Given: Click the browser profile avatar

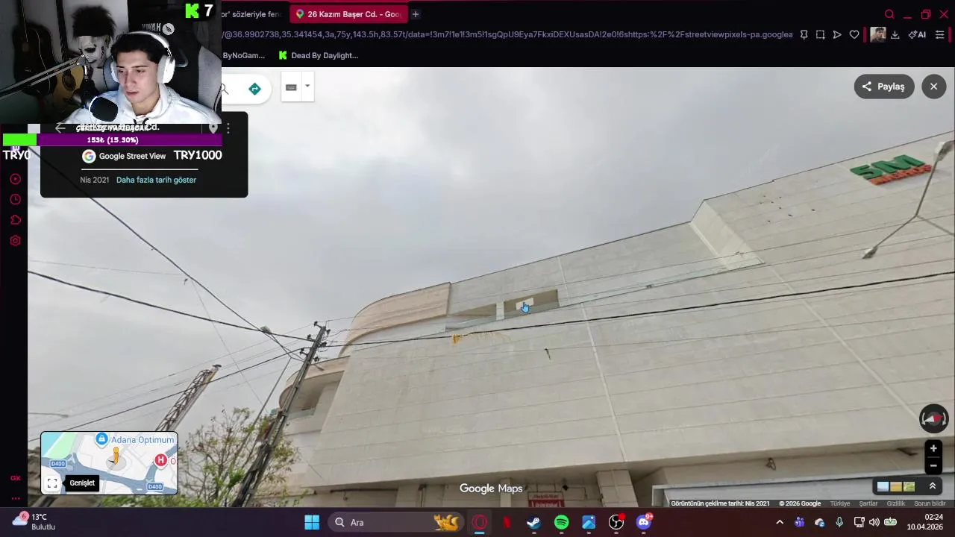Looking at the screenshot, I should [x=878, y=34].
